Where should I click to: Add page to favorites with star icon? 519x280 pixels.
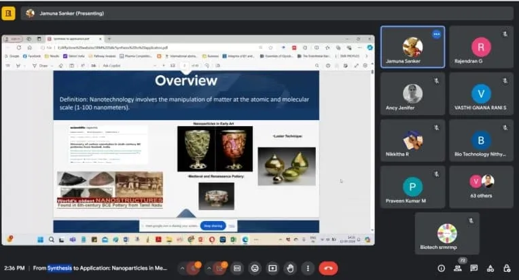(270, 47)
